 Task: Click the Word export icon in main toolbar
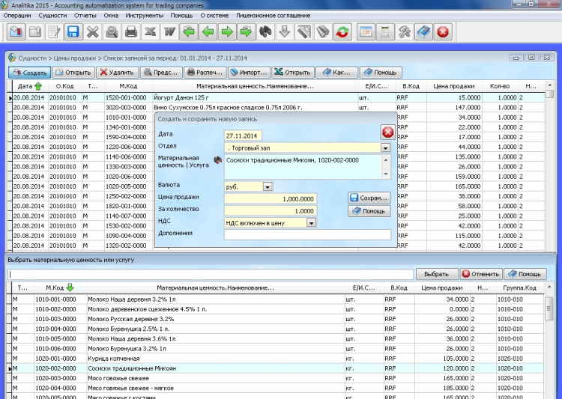point(169,32)
